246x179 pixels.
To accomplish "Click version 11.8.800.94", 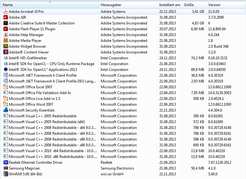I will [217, 29].
